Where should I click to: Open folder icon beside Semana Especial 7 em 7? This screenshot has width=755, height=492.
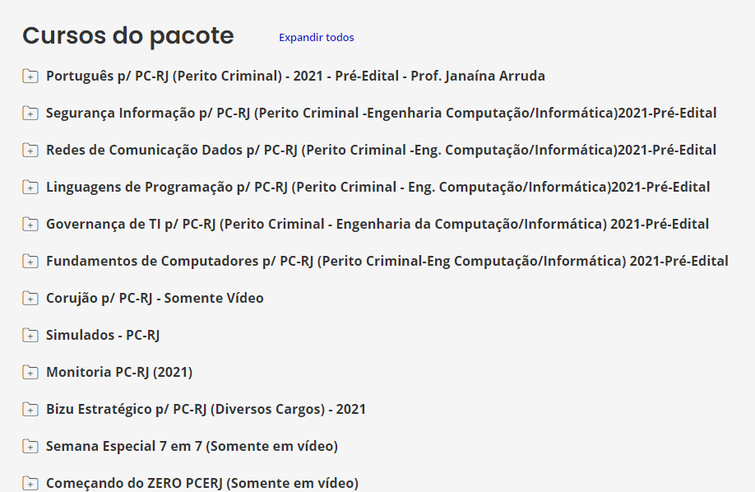click(30, 447)
